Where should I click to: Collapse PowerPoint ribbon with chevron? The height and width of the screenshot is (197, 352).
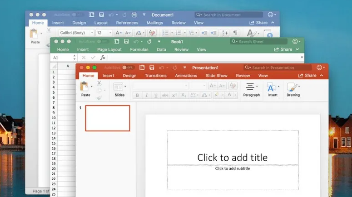[322, 76]
